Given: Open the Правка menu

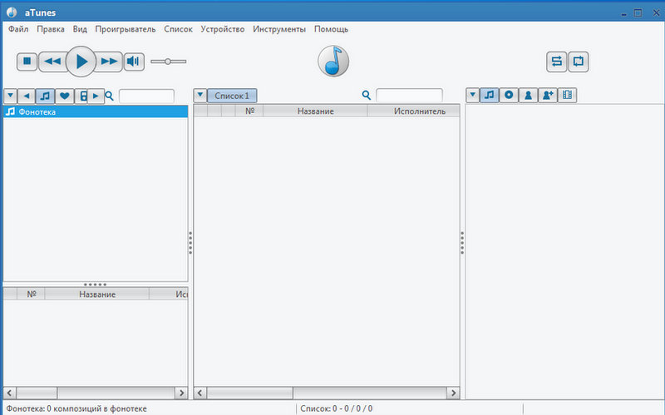Looking at the screenshot, I should pyautogui.click(x=51, y=29).
